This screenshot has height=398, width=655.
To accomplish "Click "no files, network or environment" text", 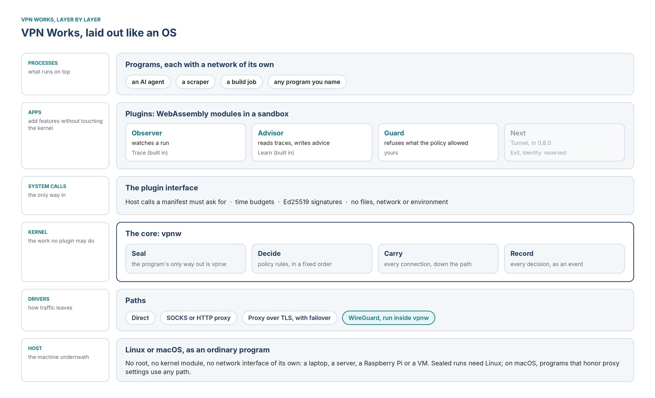I will coord(399,202).
